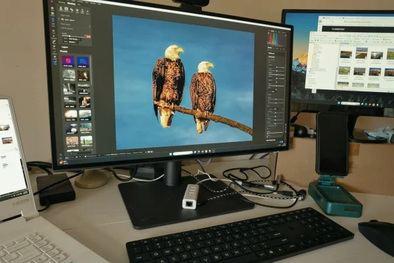
Task: Click the taskbar search box on the right monitor
Action: [x=350, y=103]
